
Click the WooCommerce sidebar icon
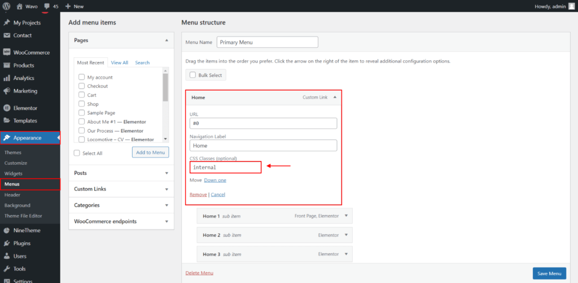[7, 52]
